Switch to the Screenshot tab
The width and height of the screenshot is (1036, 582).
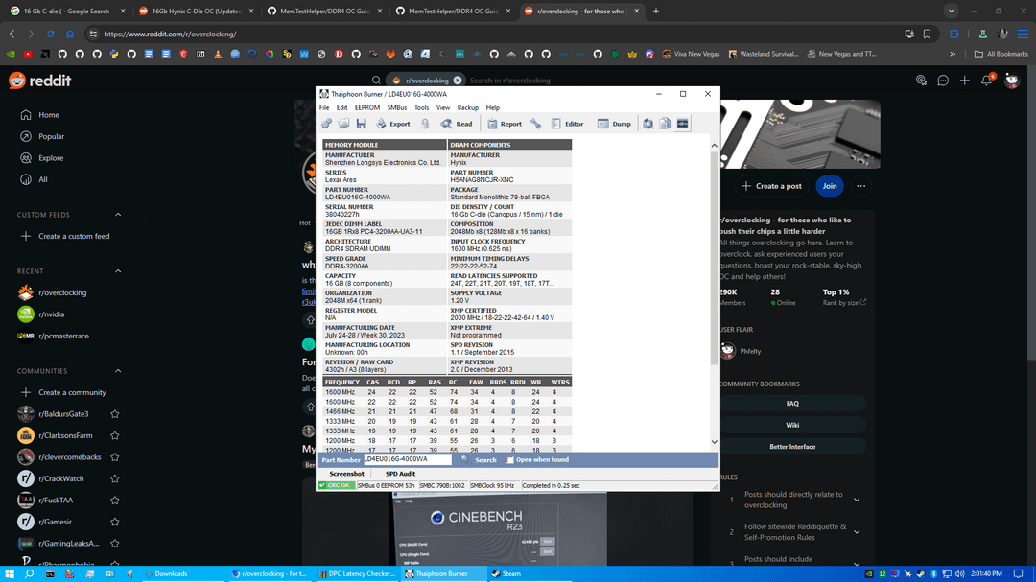pyautogui.click(x=347, y=474)
